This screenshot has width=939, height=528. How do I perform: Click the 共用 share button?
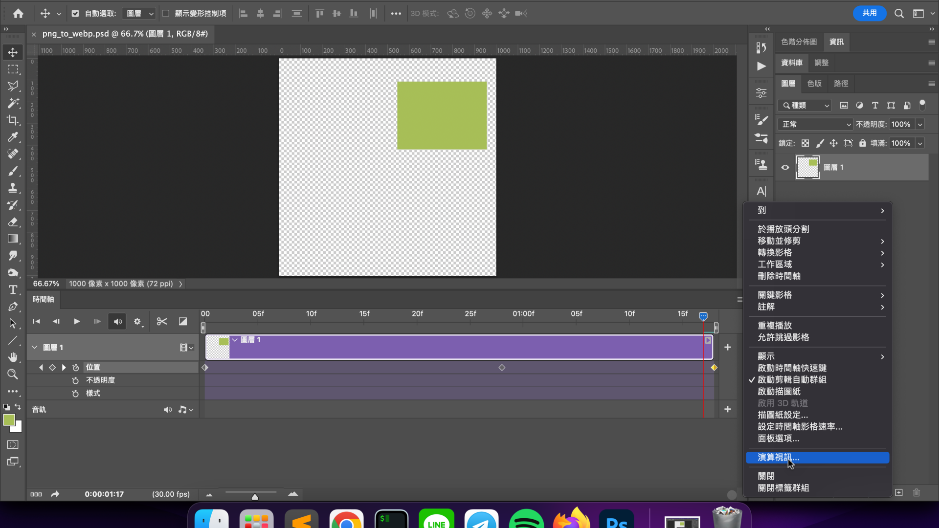pos(869,13)
